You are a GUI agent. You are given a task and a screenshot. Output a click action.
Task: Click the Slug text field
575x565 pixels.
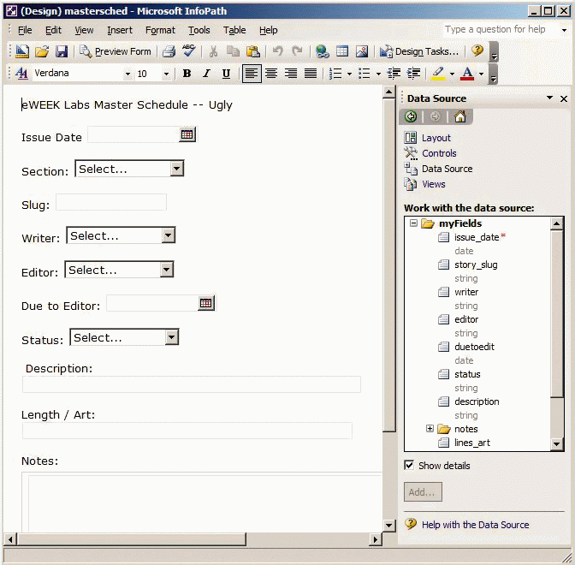[x=111, y=202]
